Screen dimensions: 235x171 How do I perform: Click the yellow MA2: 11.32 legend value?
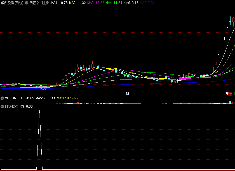click(77, 3)
